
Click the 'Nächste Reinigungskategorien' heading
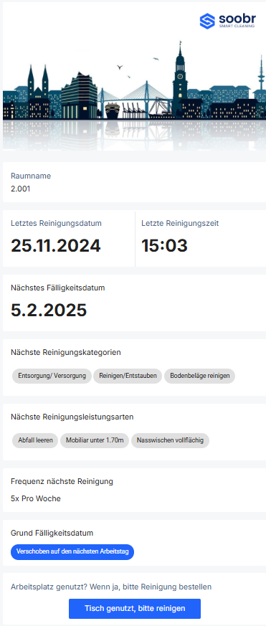click(x=66, y=352)
